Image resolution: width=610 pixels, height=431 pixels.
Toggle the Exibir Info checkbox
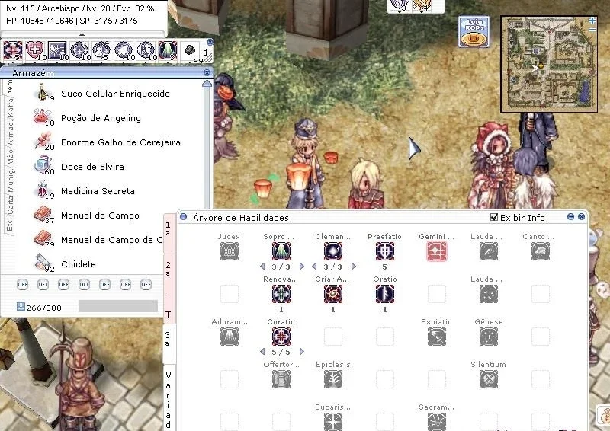[x=494, y=217]
